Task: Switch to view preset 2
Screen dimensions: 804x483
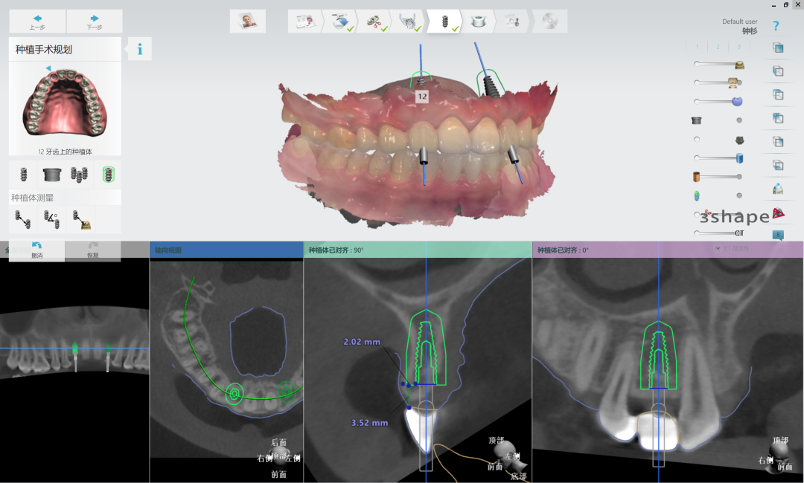Action: 718,47
